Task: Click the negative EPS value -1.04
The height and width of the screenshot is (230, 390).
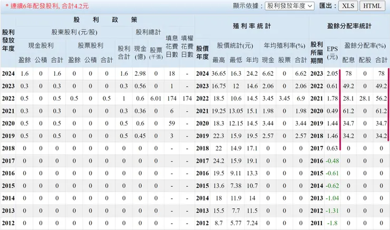Action: pos(333,198)
